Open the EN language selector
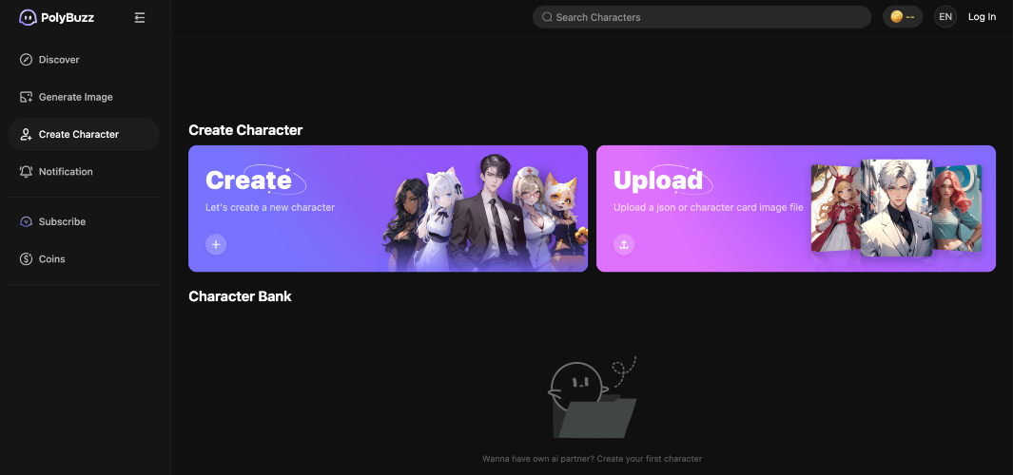 tap(945, 17)
